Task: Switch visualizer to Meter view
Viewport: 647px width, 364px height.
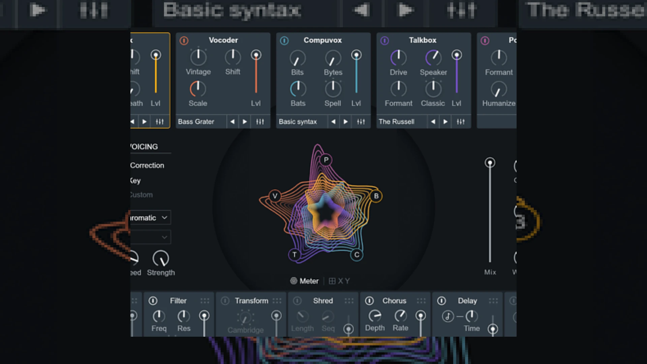Action: 305,281
